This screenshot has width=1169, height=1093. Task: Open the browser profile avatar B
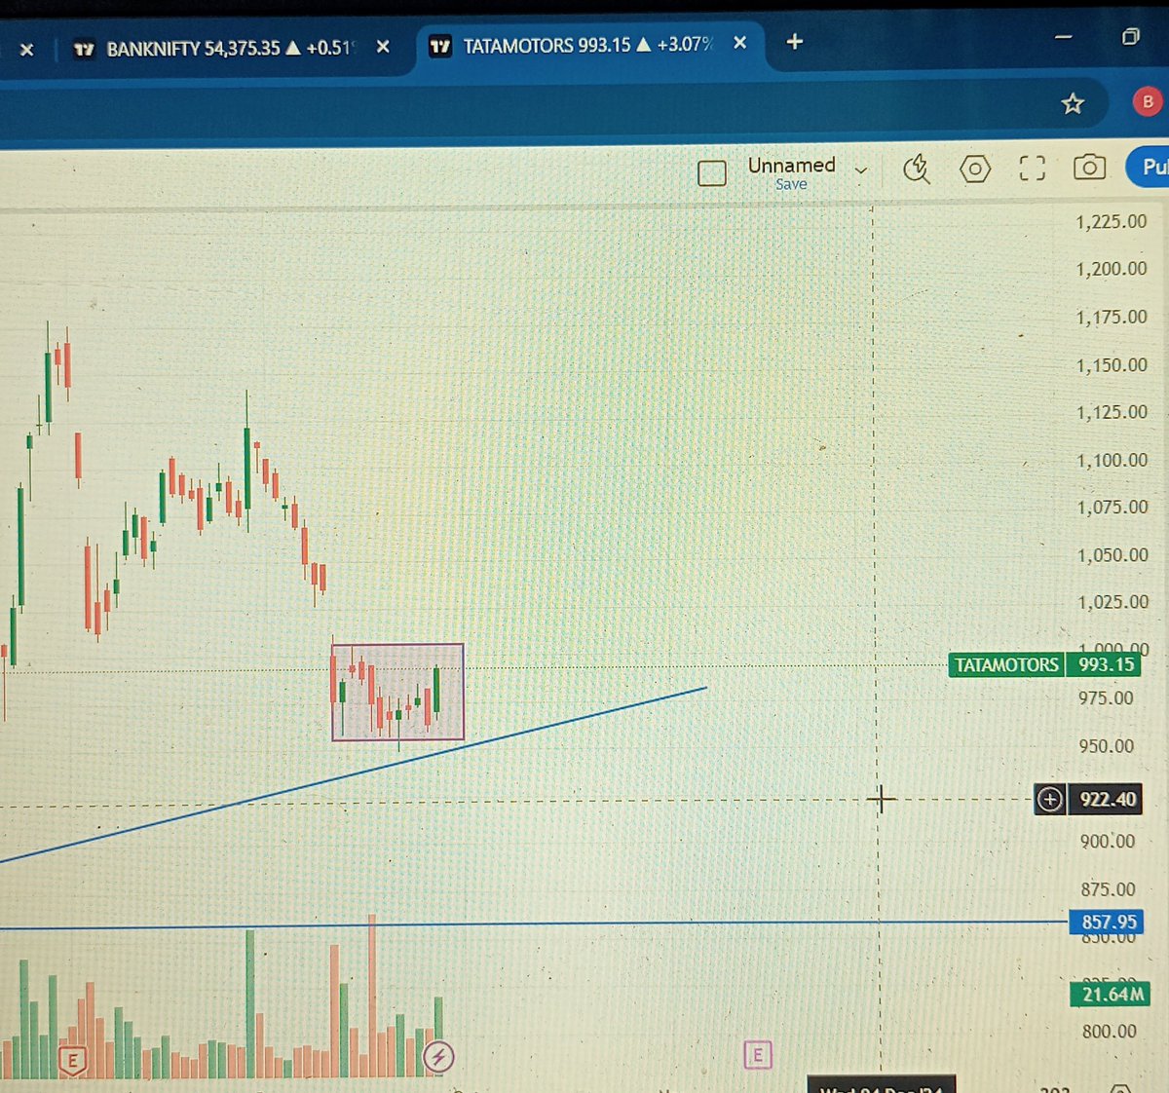[x=1148, y=101]
